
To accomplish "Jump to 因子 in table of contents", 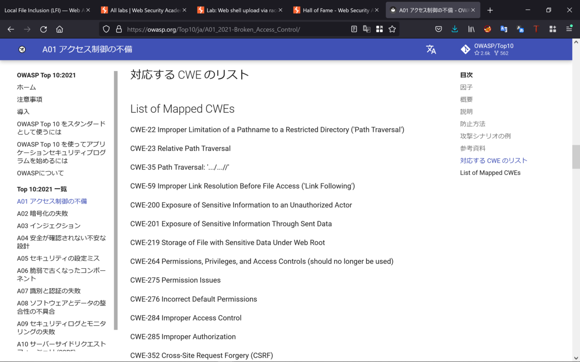I will [466, 87].
